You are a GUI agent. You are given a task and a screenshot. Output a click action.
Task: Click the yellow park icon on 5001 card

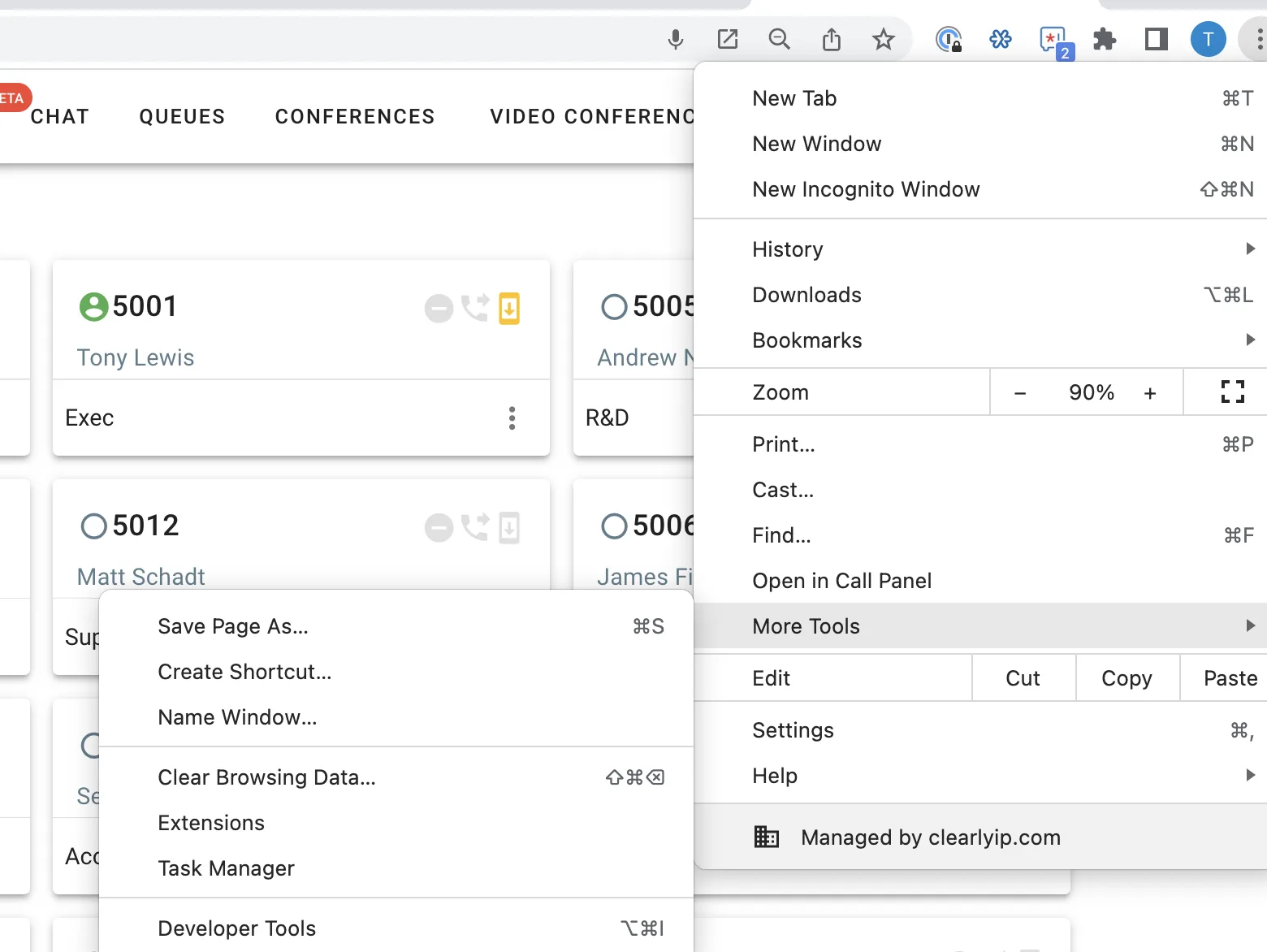click(x=509, y=308)
